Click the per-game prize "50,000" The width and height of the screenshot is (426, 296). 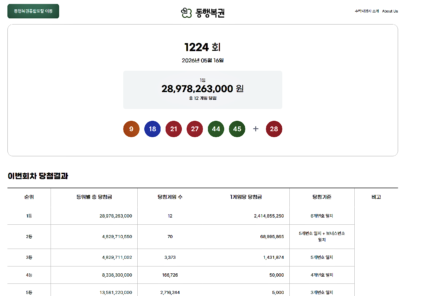pyautogui.click(x=277, y=275)
